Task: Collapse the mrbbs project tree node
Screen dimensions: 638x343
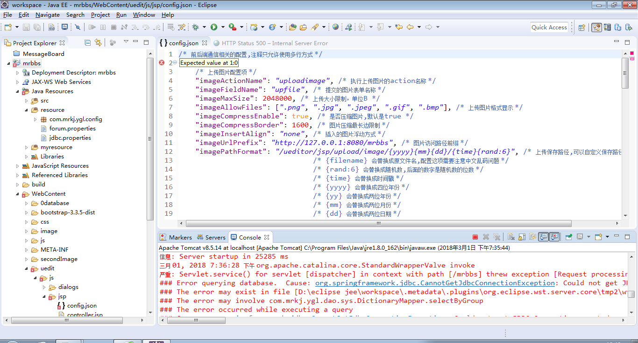Action: [9, 63]
